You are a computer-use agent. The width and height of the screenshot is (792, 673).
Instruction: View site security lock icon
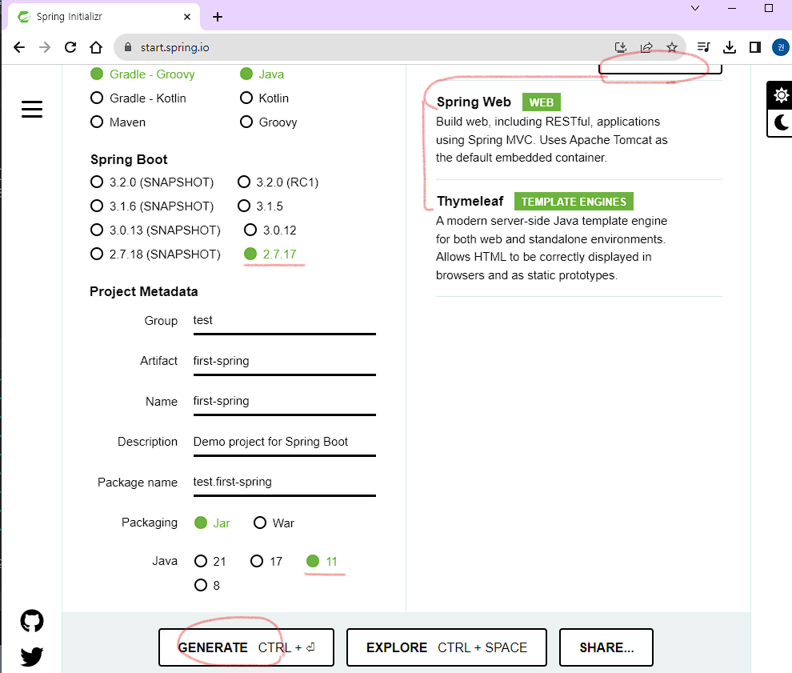click(x=128, y=47)
